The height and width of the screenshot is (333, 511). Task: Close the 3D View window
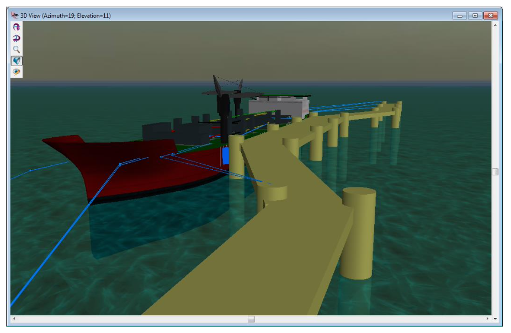[x=491, y=15]
